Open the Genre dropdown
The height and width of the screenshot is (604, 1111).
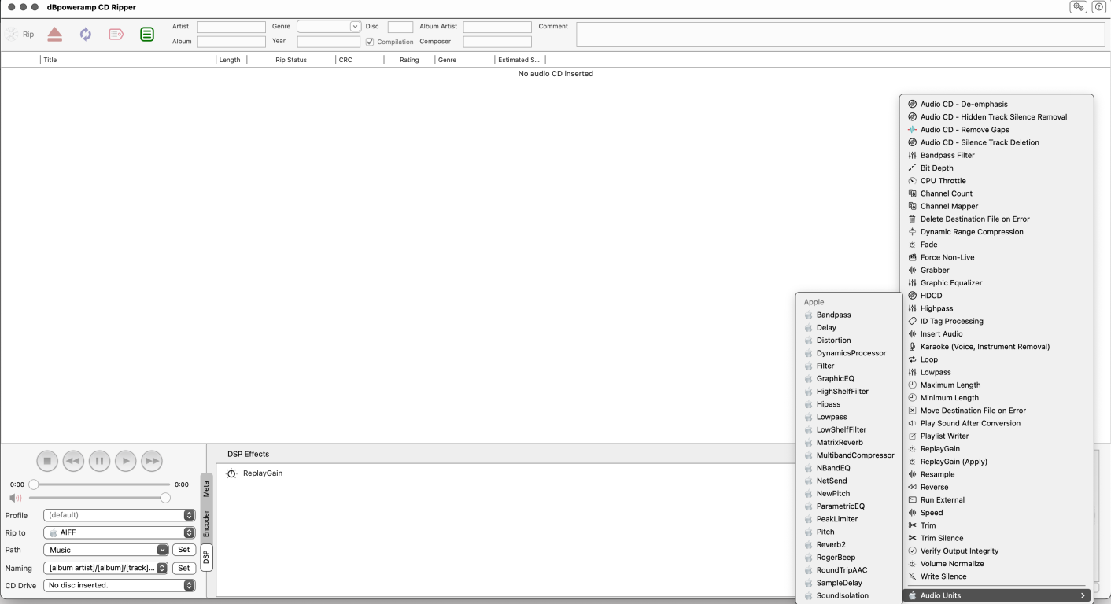pyautogui.click(x=328, y=27)
